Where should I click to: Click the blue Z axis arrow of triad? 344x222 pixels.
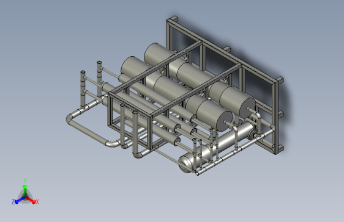point(20,200)
